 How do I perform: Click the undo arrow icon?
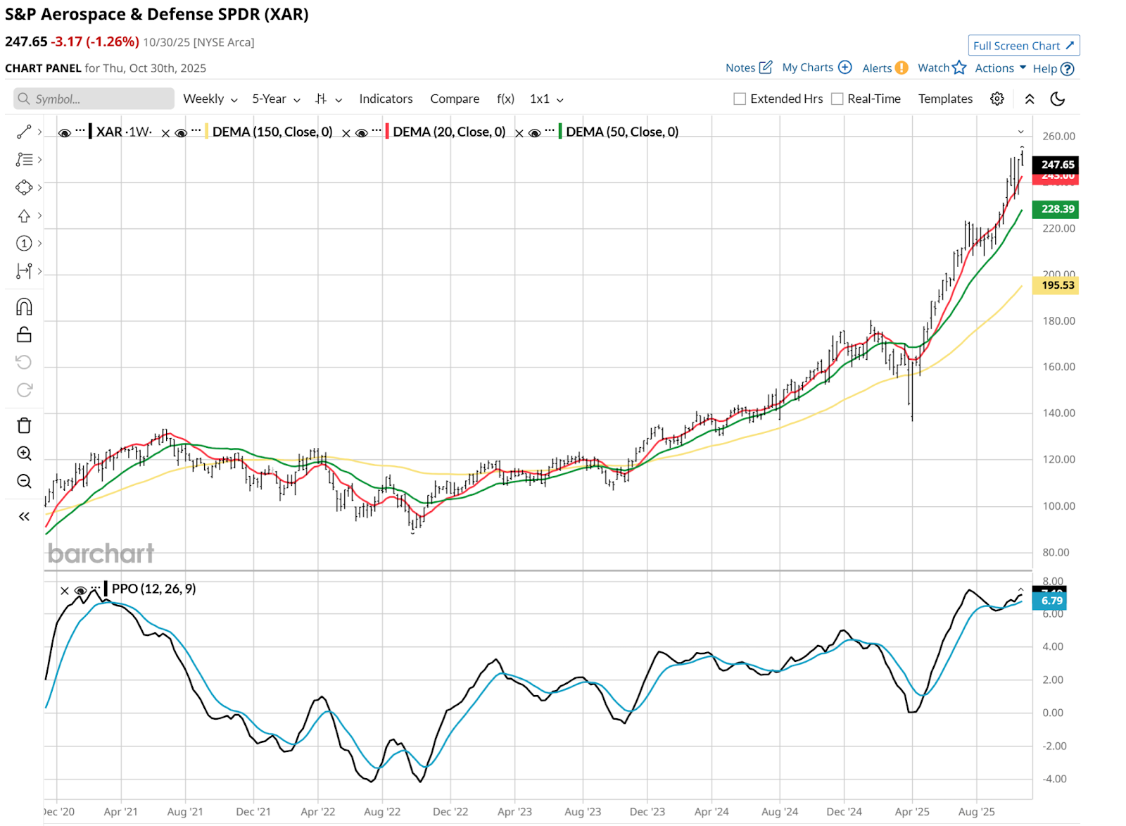point(24,362)
